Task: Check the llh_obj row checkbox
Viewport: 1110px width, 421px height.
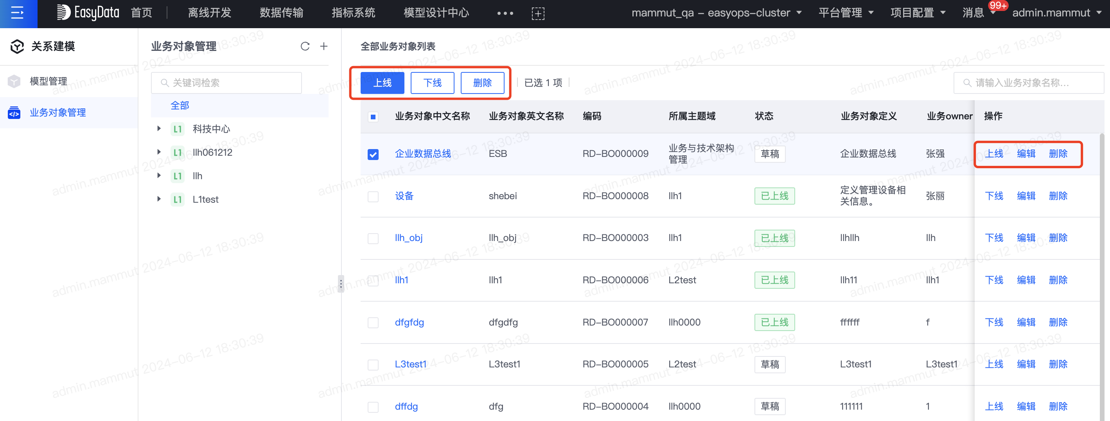Action: [373, 238]
